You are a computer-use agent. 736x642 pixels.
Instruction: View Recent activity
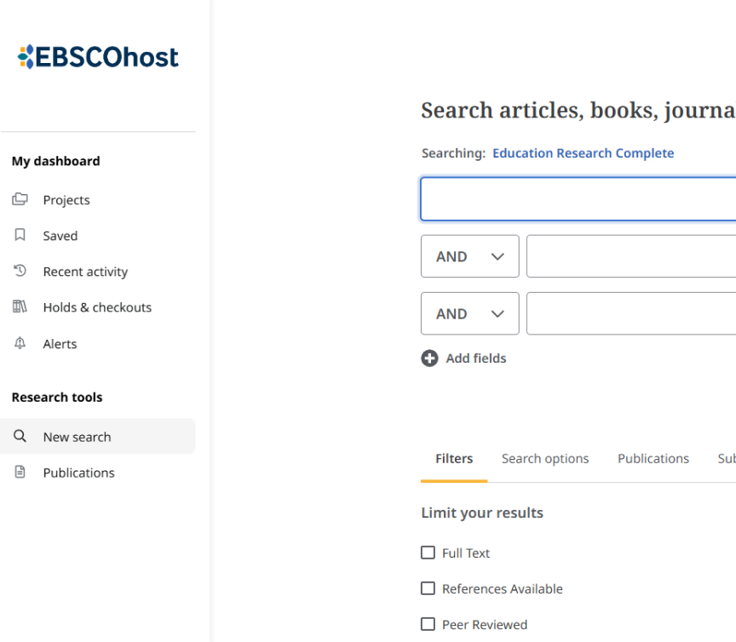[85, 272]
